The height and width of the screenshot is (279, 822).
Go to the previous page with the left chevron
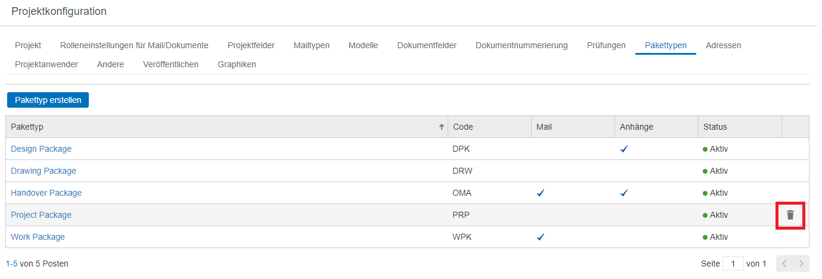click(x=784, y=264)
